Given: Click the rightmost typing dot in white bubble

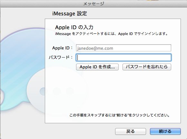Looking at the screenshot, I should [x=70, y=91].
